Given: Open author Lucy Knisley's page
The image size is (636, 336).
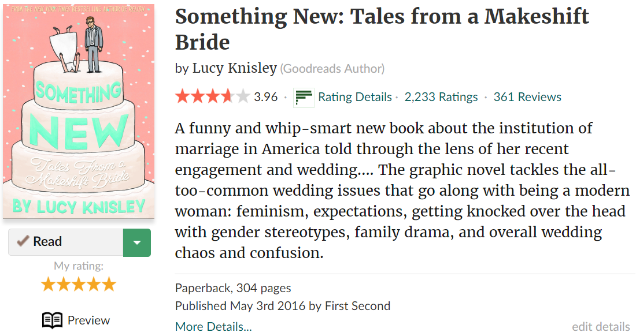Looking at the screenshot, I should click(234, 68).
